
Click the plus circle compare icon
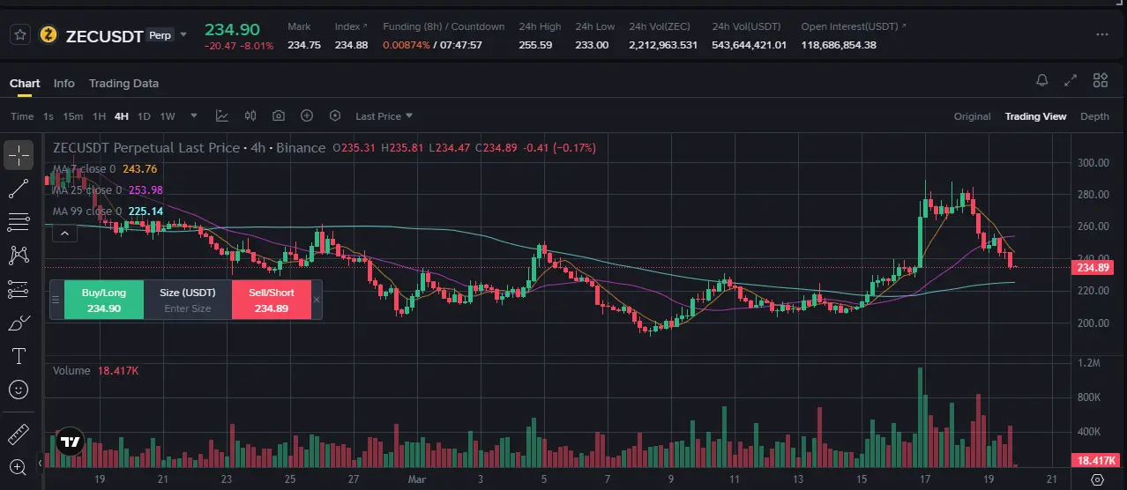pos(307,115)
